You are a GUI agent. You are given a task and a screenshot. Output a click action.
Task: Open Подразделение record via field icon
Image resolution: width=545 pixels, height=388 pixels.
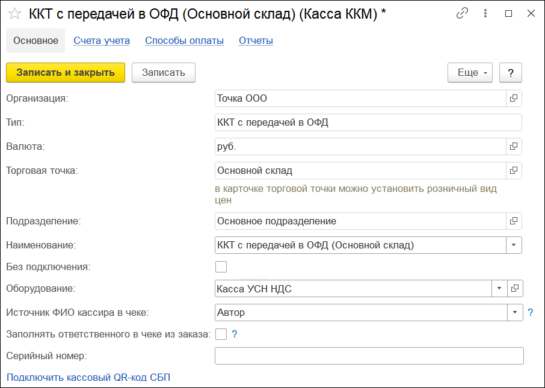[x=514, y=221]
